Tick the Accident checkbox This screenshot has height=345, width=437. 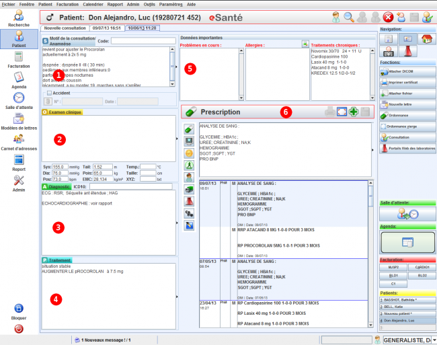[x=50, y=93]
